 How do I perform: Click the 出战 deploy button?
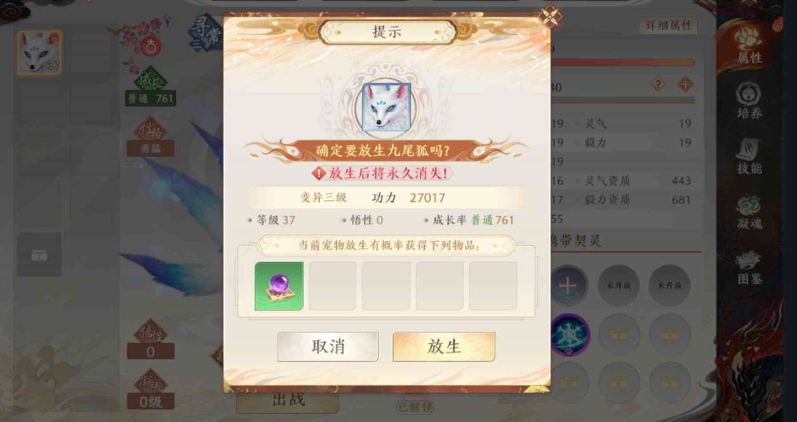(x=288, y=400)
